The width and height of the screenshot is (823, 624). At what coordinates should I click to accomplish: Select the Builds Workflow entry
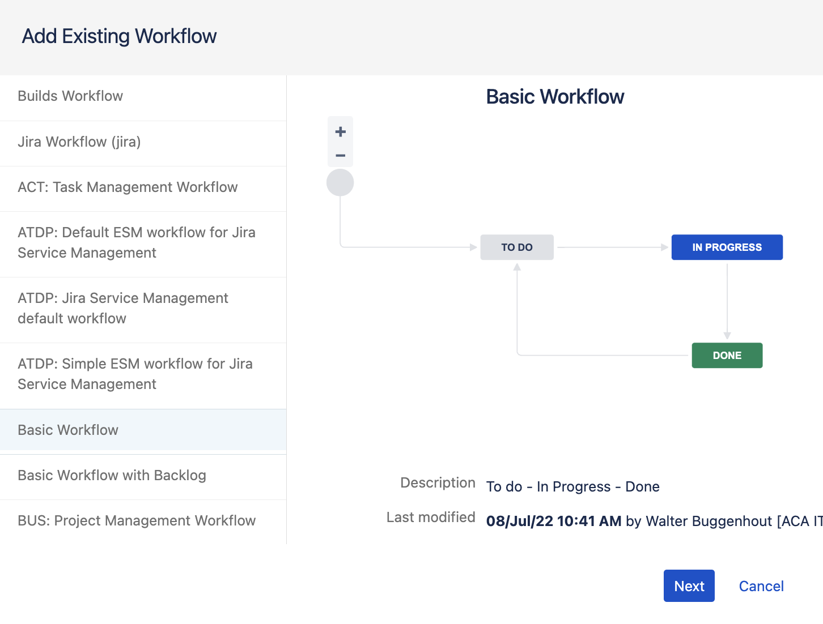click(x=70, y=96)
